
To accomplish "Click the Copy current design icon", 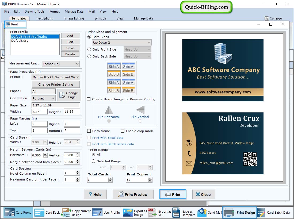I will point(66,212).
